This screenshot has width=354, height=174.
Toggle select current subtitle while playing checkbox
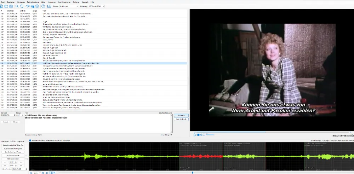(30, 140)
